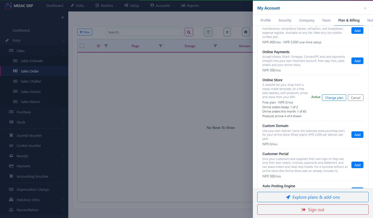Click the New button in the toolbar

85,32
